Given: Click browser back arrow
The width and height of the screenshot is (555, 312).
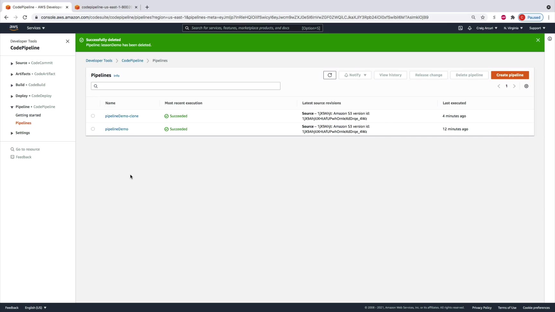Looking at the screenshot, I should click(x=6, y=17).
